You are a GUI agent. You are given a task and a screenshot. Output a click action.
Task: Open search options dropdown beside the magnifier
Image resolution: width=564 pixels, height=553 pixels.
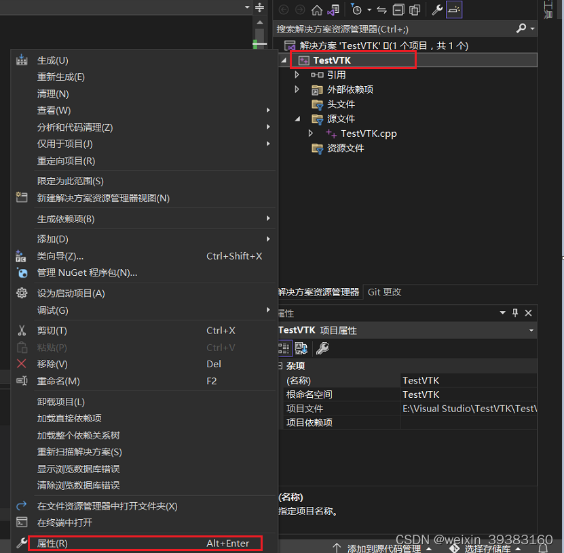coord(532,28)
